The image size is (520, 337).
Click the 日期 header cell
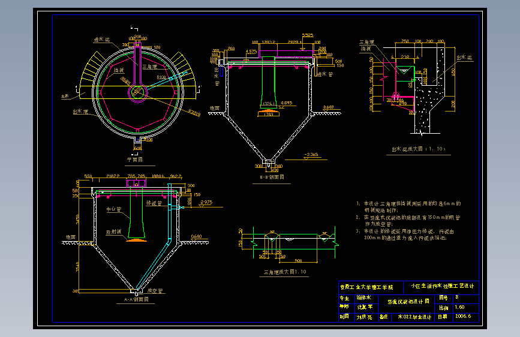[x=443, y=317]
